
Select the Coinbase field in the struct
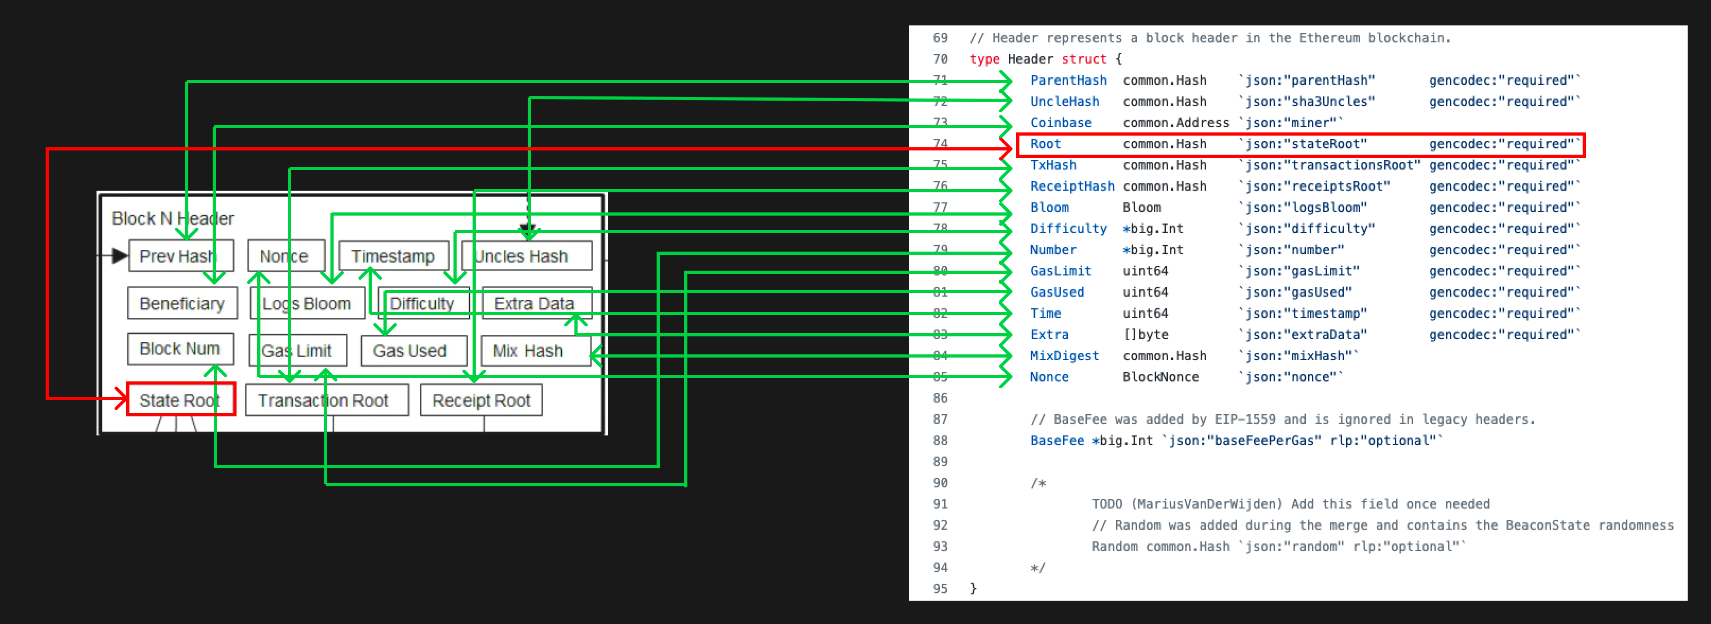(1061, 123)
